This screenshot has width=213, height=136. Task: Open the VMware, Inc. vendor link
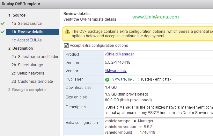click(x=116, y=71)
